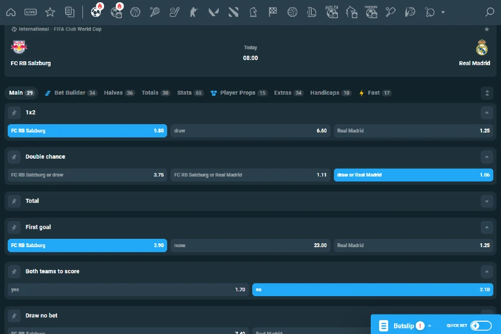Image resolution: width=501 pixels, height=334 pixels.
Task: Switch to the Player Props tab
Action: (x=238, y=93)
